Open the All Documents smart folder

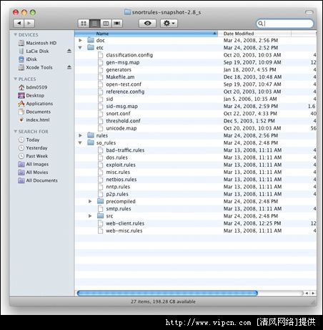click(41, 180)
